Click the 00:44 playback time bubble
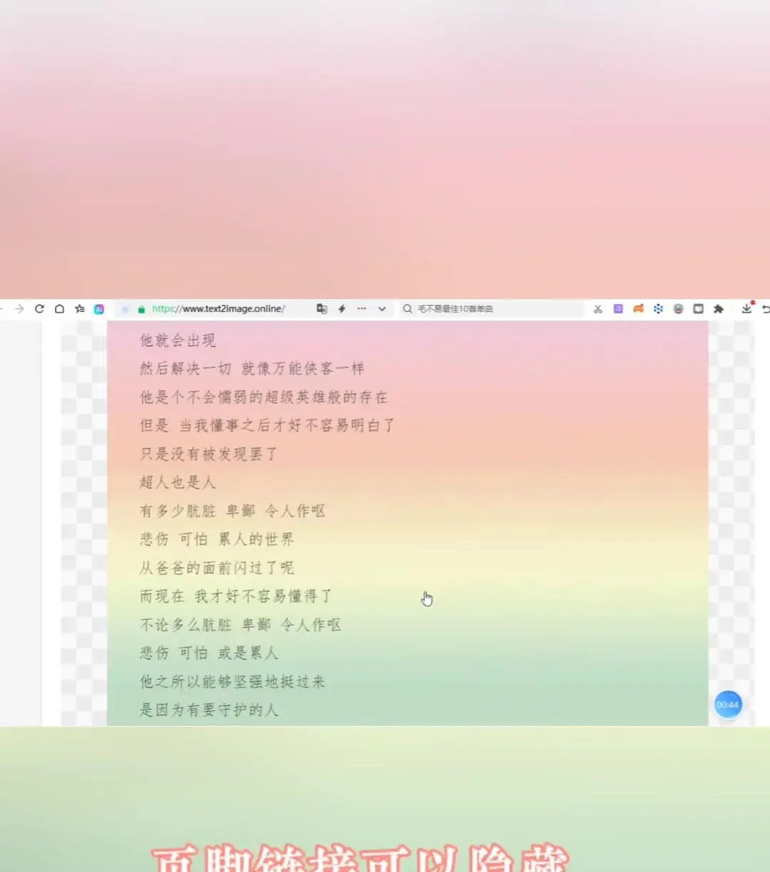This screenshot has height=872, width=770. tap(728, 705)
